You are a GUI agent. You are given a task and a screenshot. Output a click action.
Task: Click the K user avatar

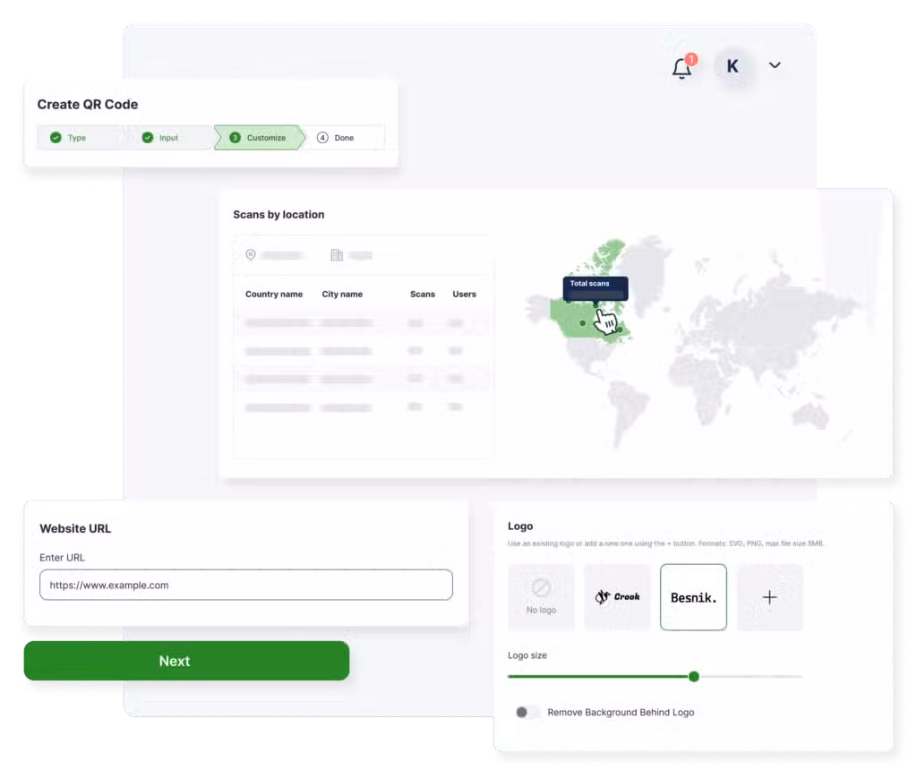pos(733,66)
